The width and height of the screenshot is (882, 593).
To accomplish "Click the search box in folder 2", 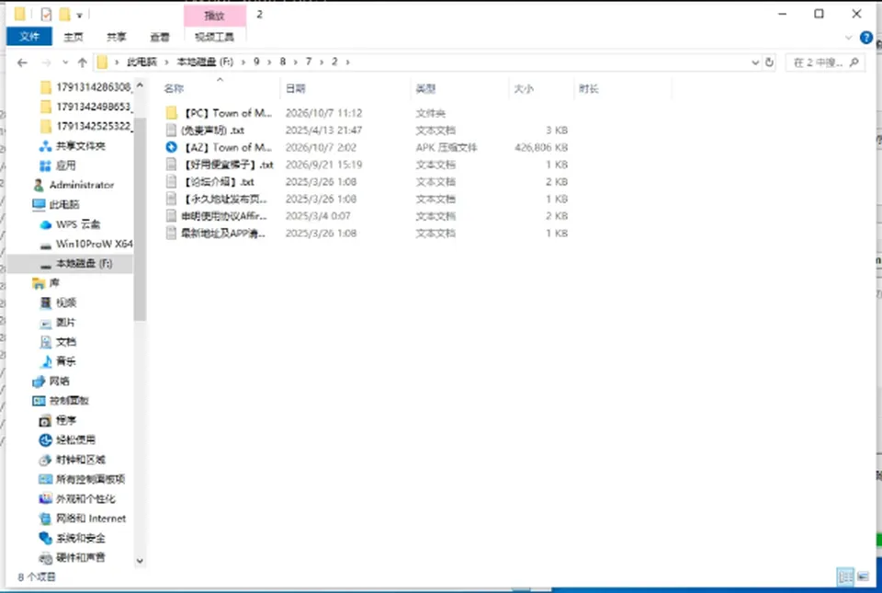I will click(x=825, y=63).
